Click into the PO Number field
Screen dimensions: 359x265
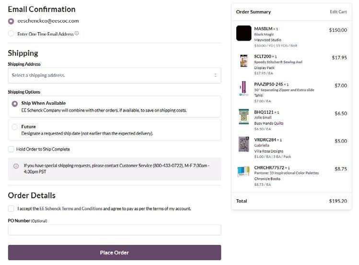(x=115, y=230)
